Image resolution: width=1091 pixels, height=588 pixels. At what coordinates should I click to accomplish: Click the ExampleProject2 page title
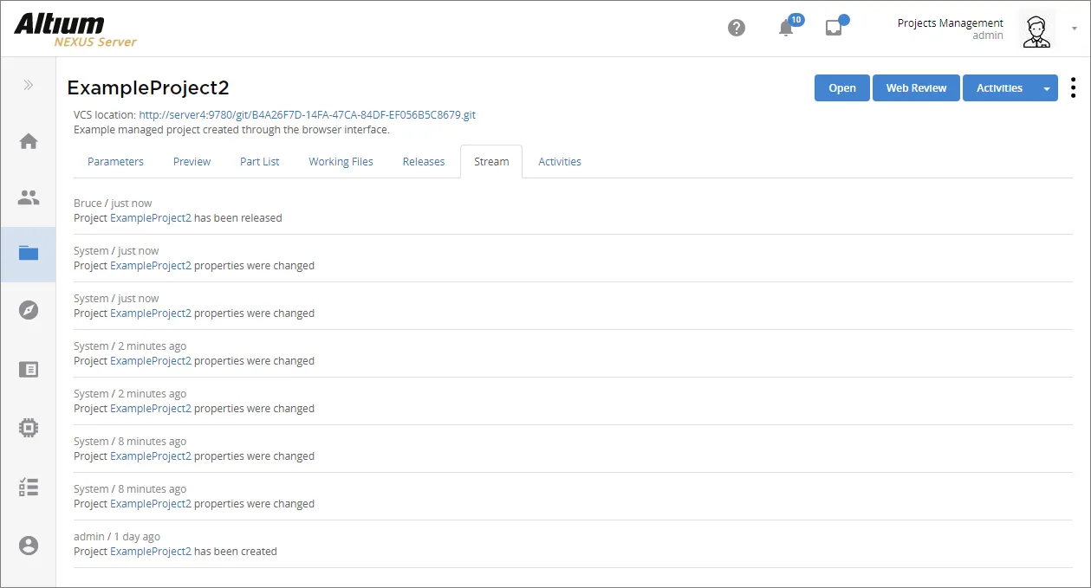click(x=148, y=88)
